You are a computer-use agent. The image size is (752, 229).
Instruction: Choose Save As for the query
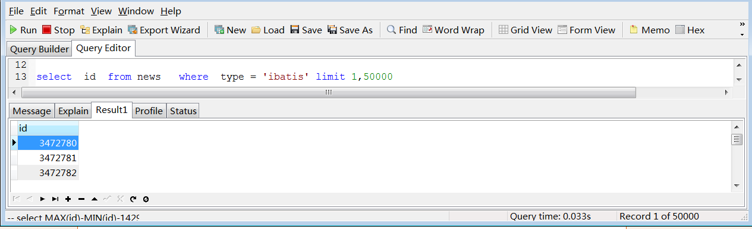[350, 30]
